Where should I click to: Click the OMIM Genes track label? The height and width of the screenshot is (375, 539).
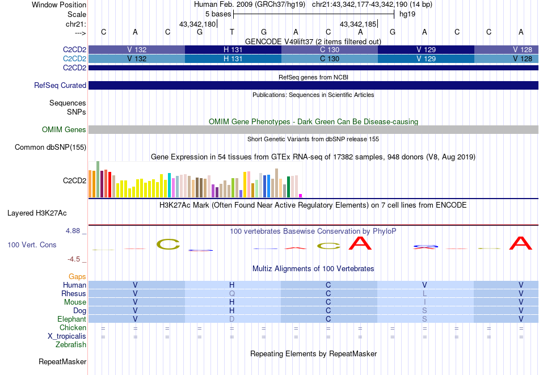click(64, 129)
